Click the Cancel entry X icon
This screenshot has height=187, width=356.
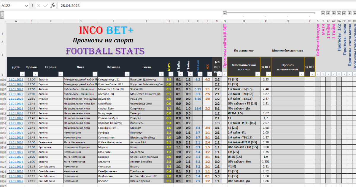39,6
